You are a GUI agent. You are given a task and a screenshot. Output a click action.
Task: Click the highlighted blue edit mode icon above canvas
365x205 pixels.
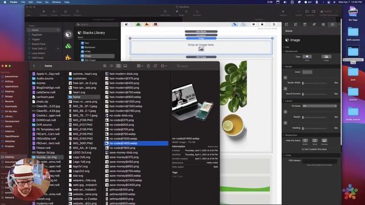tap(234, 24)
